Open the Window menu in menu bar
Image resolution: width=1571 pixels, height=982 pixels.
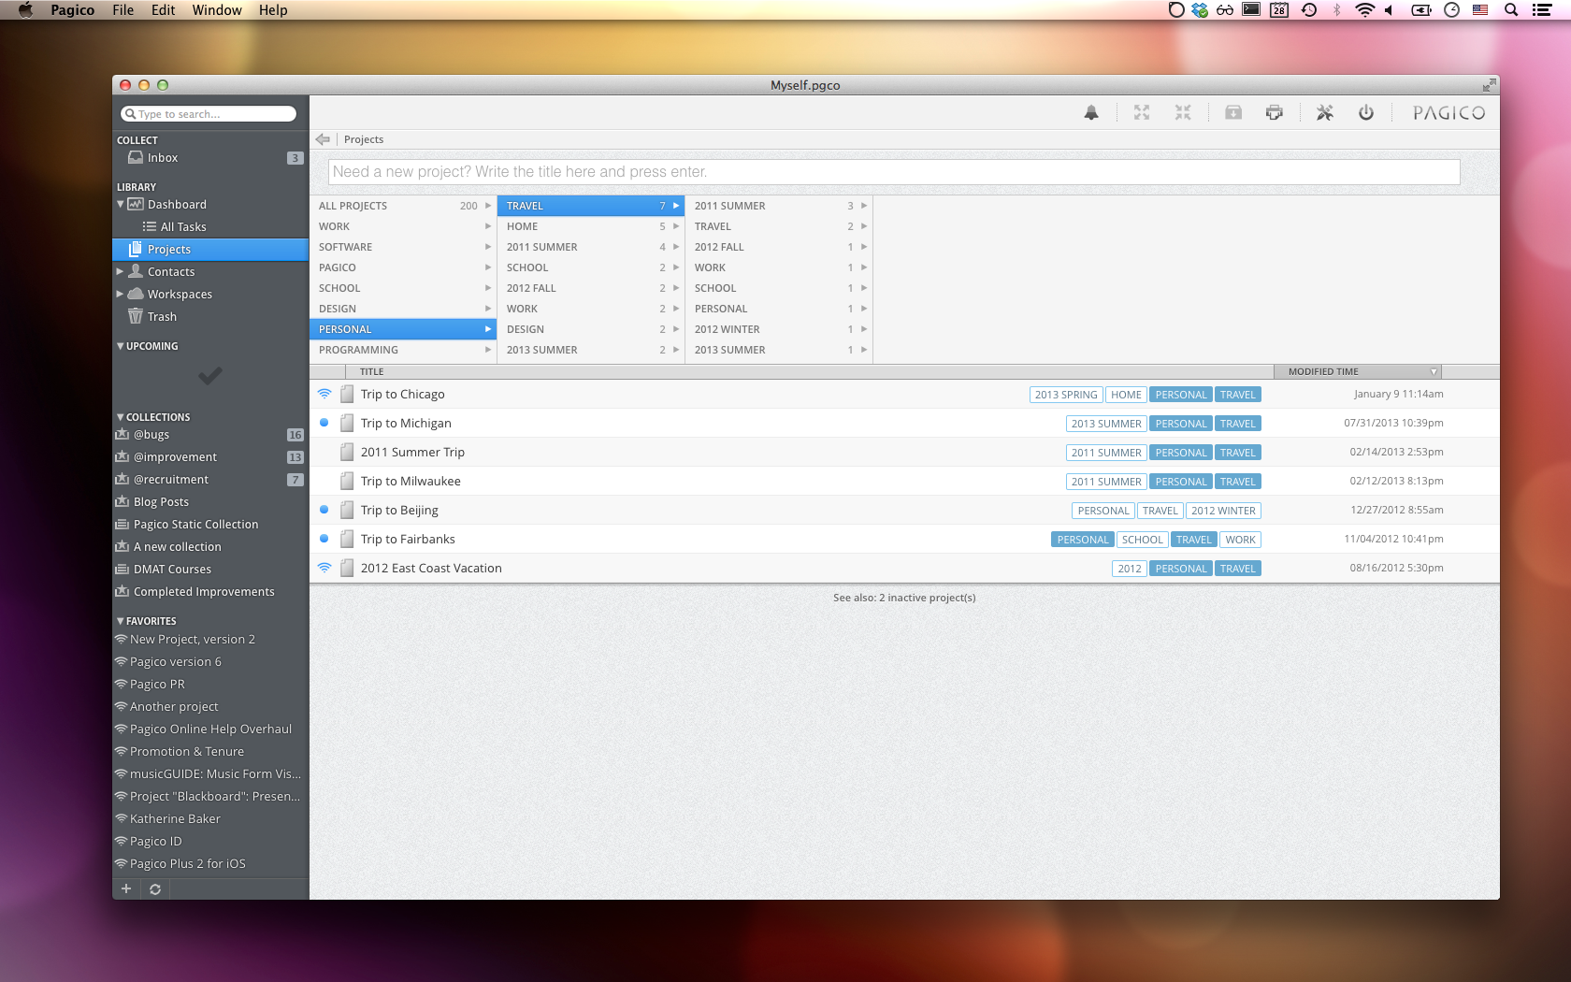(x=216, y=10)
